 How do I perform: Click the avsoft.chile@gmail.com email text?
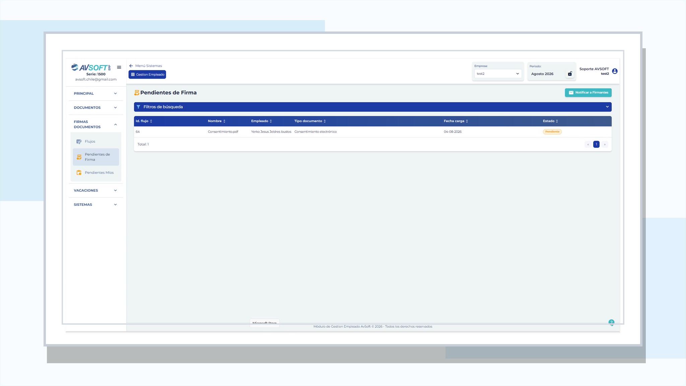pyautogui.click(x=96, y=79)
